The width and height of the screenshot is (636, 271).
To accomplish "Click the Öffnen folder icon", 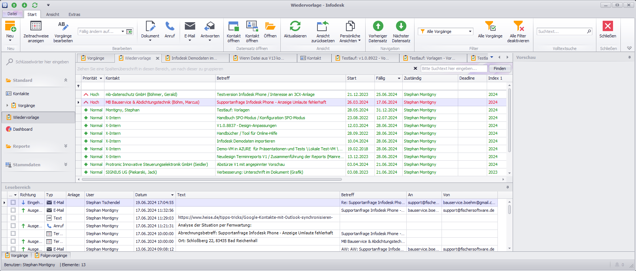I will pos(270,26).
